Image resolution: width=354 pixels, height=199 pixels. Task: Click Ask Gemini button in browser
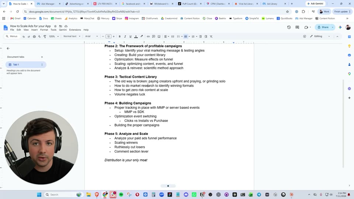(315, 4)
